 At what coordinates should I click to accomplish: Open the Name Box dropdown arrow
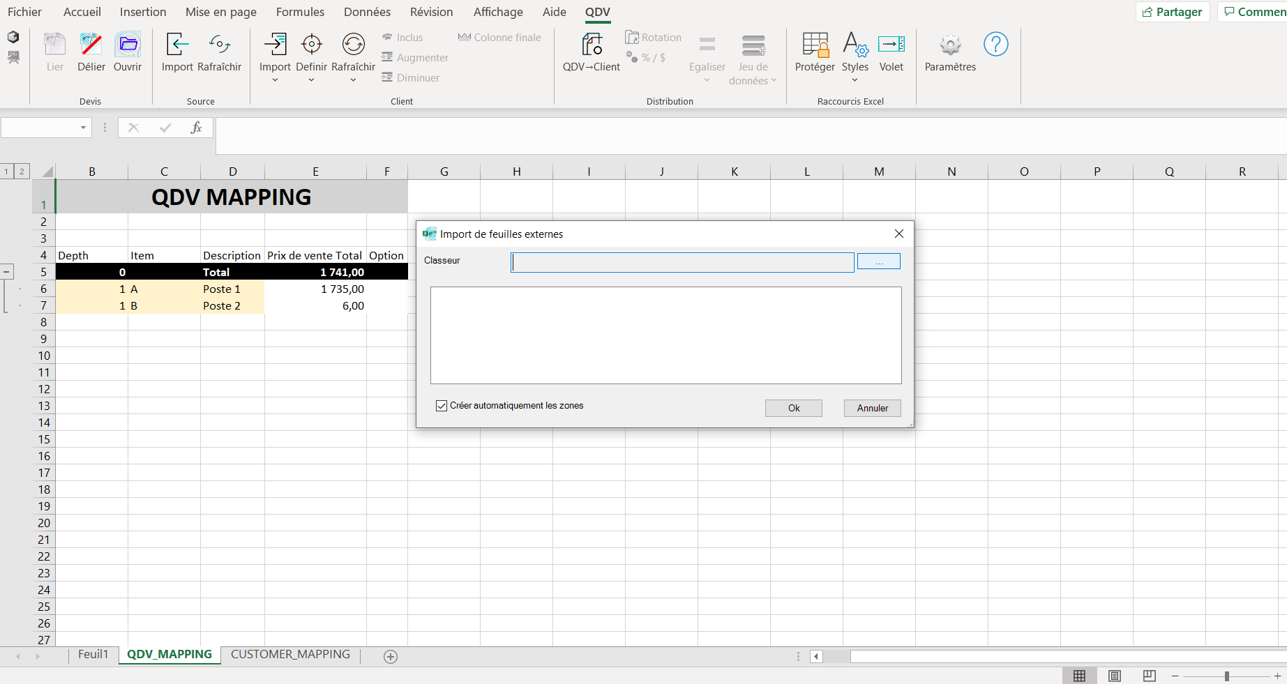pyautogui.click(x=83, y=128)
